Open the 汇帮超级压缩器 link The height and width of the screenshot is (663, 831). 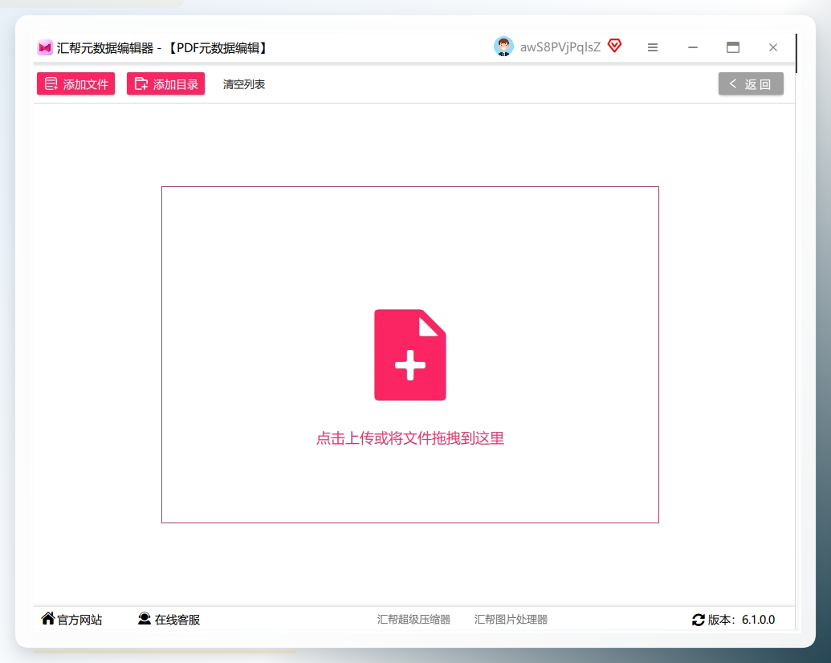click(414, 620)
